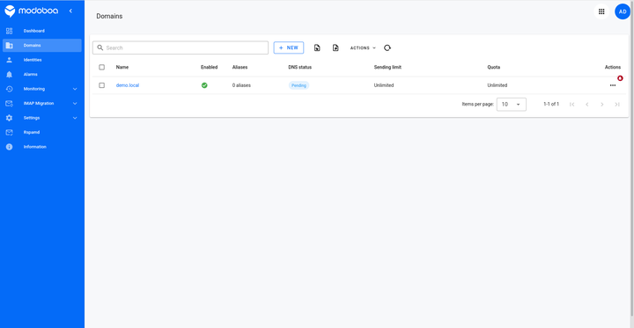Click the Monitoring clock icon
Viewport: 634px width, 328px height.
pyautogui.click(x=10, y=89)
